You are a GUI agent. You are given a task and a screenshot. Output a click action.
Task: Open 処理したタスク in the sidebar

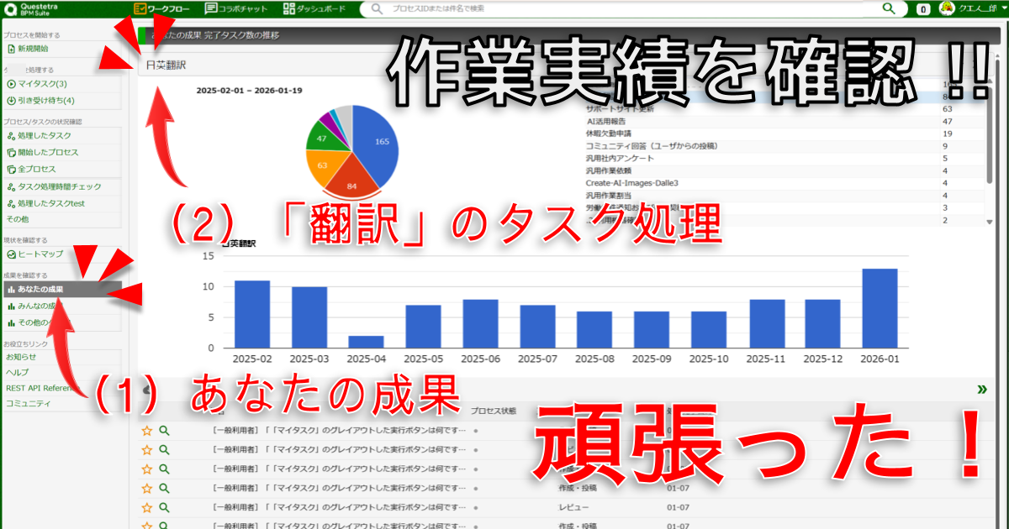coord(61,135)
